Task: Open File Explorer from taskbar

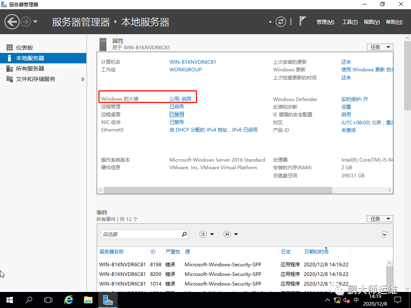Action: point(88,300)
